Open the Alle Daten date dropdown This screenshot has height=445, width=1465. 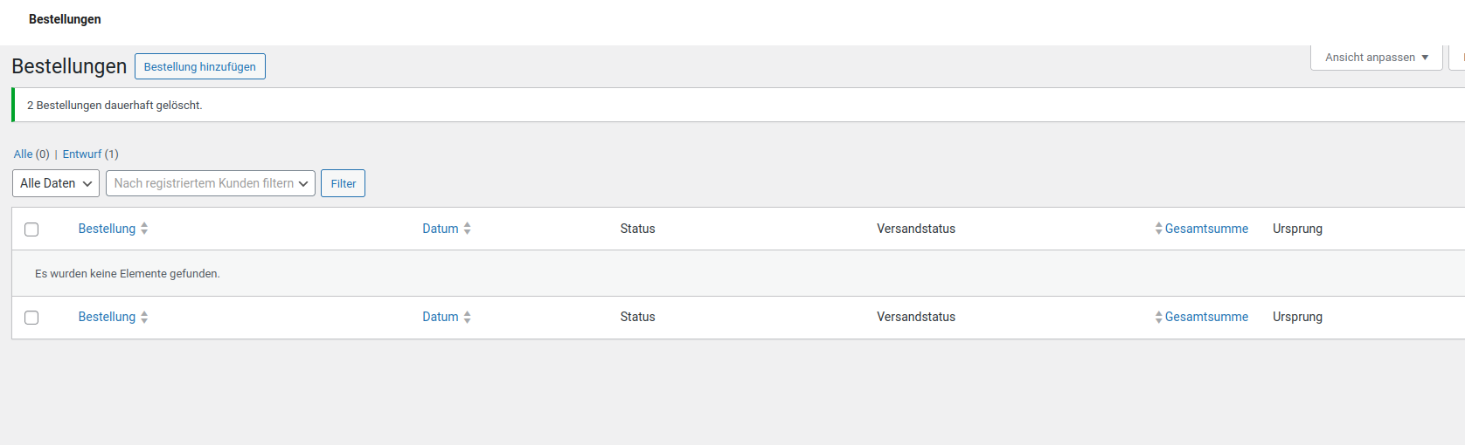click(56, 183)
